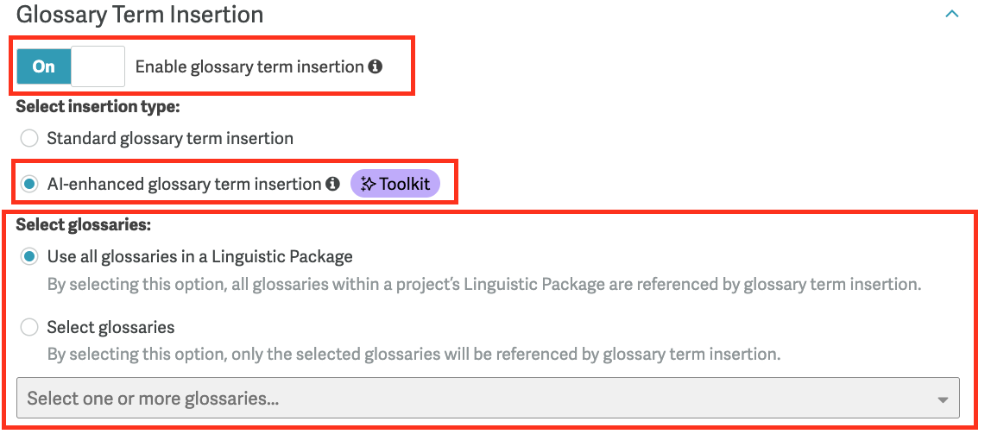This screenshot has height=434, width=991.
Task: Click info icon next to AI-enhanced insertion label
Action: pyautogui.click(x=332, y=184)
